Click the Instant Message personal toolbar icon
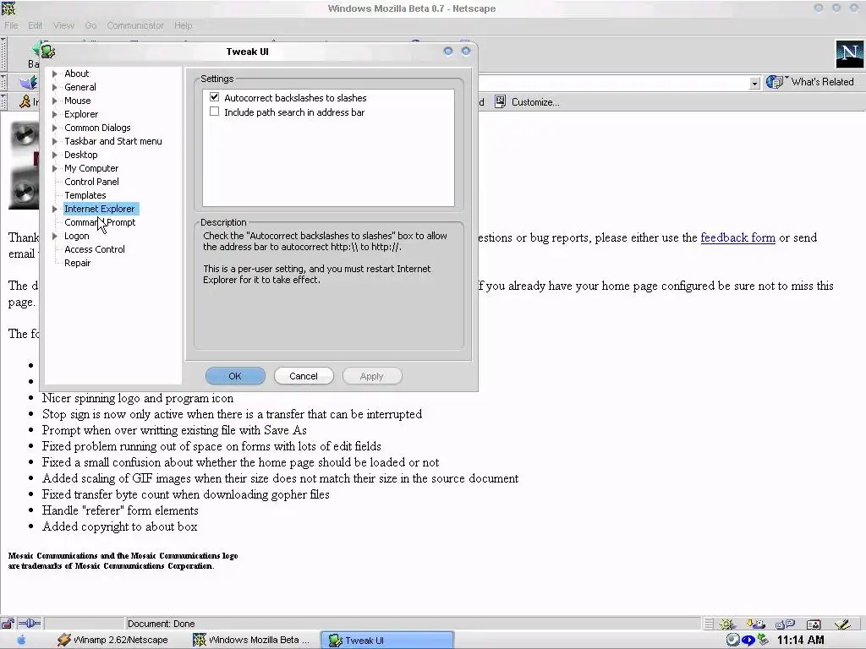This screenshot has width=866, height=649. tap(25, 101)
